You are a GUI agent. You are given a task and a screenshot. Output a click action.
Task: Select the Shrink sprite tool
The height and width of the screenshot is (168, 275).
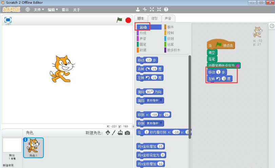click(x=159, y=10)
